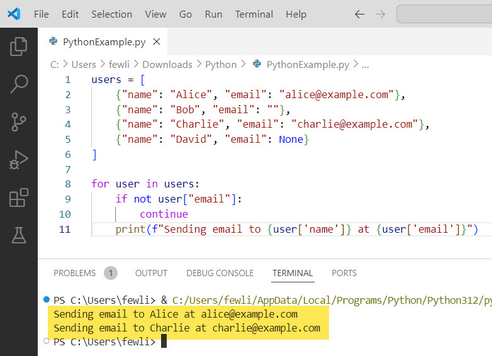Open the File menu
492x356 pixels.
(x=41, y=14)
